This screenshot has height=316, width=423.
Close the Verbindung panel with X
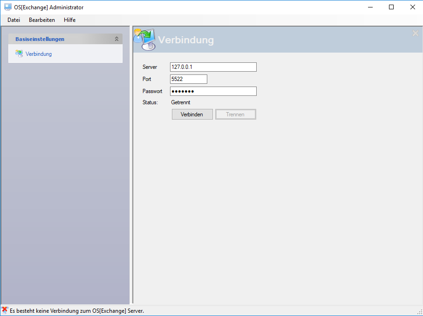coord(416,34)
